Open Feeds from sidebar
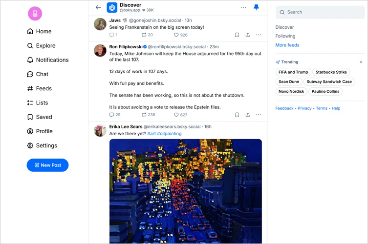Image resolution: width=368 pixels, height=244 pixels. pos(39,89)
